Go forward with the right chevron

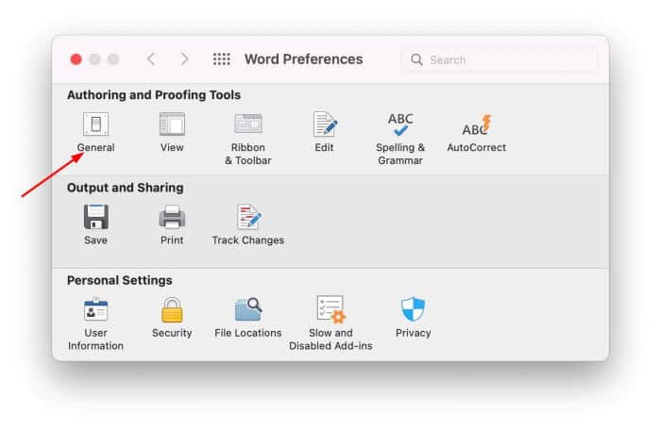pos(185,59)
